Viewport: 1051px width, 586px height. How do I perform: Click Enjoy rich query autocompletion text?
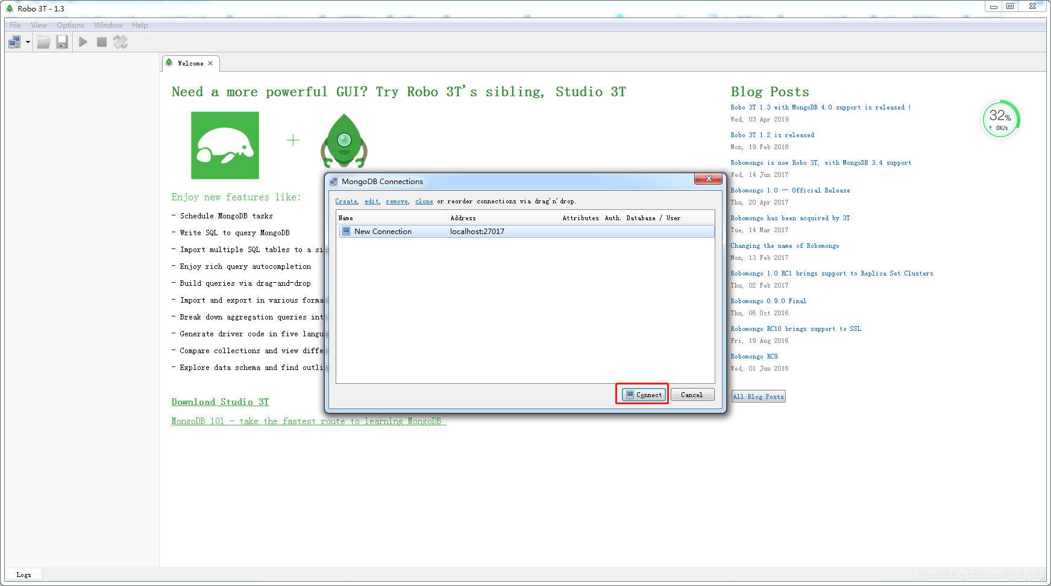245,267
